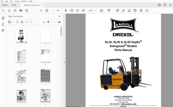
Task: Click the read mode scrolling icon
Action: [x=109, y=11]
